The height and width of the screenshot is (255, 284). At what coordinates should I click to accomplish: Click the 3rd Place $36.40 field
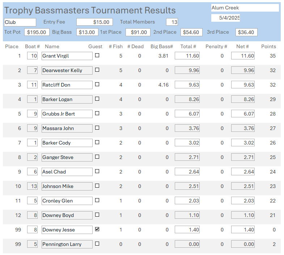(x=246, y=32)
